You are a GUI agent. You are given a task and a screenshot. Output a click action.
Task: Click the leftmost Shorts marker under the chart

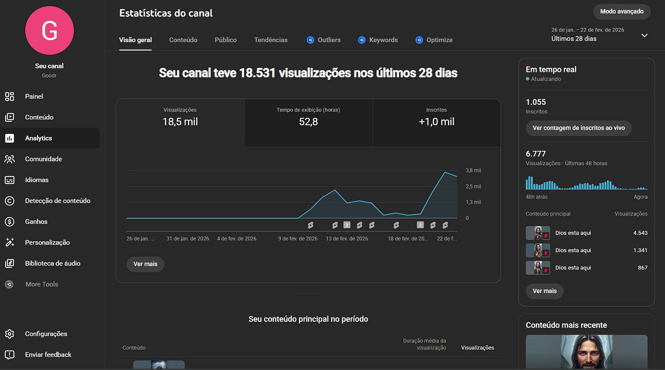[x=311, y=225]
